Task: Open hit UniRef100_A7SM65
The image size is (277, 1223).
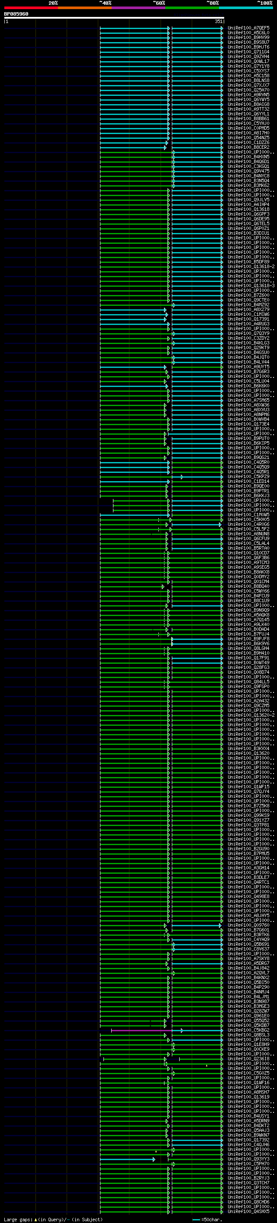Action: click(x=248, y=400)
